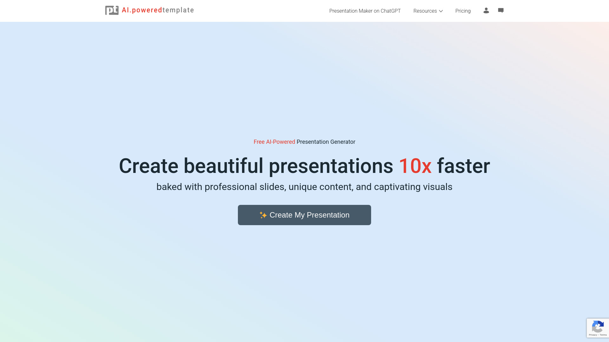
Task: Click the gradient background color area
Action: tap(304, 84)
